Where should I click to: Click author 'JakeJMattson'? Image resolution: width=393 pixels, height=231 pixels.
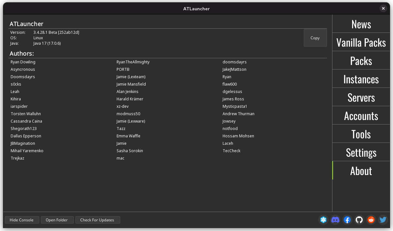tap(235, 69)
